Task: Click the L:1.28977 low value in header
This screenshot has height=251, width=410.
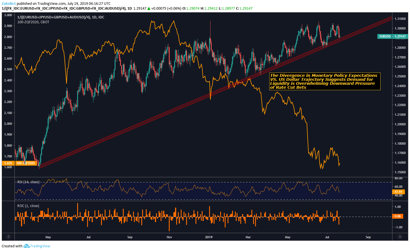Action: point(227,8)
